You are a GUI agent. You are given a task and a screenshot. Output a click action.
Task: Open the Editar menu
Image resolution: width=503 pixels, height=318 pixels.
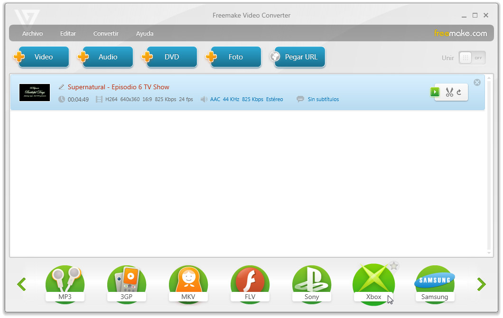click(68, 33)
